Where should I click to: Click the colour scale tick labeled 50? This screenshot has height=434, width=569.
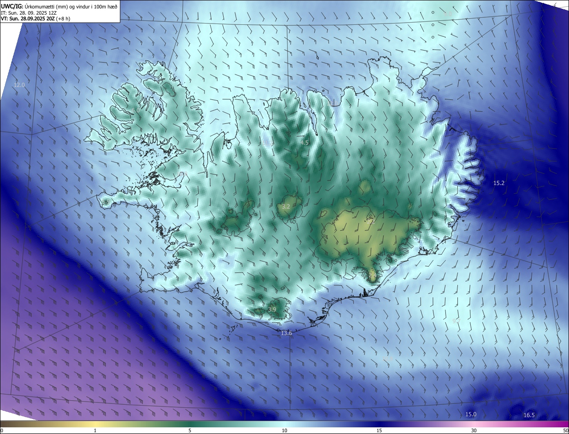[565, 430]
